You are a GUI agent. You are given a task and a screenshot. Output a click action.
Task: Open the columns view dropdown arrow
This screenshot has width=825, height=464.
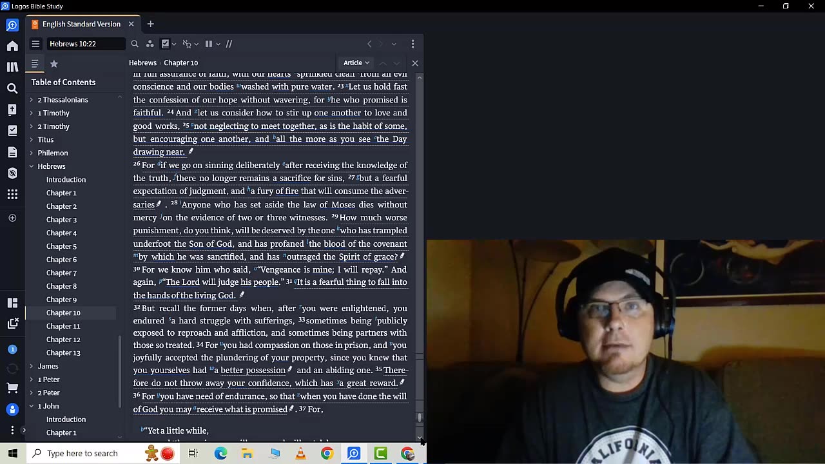(218, 44)
